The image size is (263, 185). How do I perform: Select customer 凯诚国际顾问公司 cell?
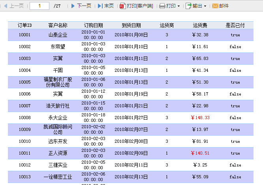(58, 129)
